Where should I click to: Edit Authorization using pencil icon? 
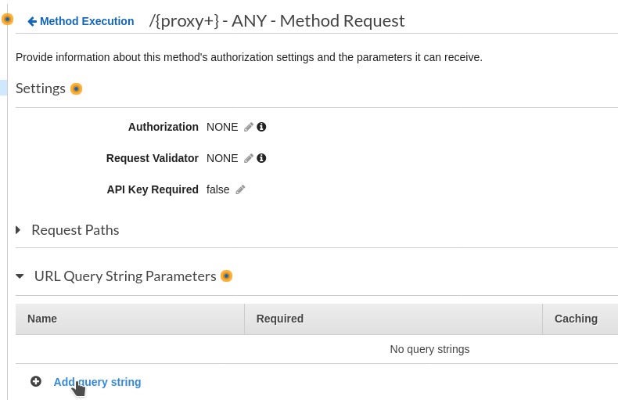tap(248, 127)
